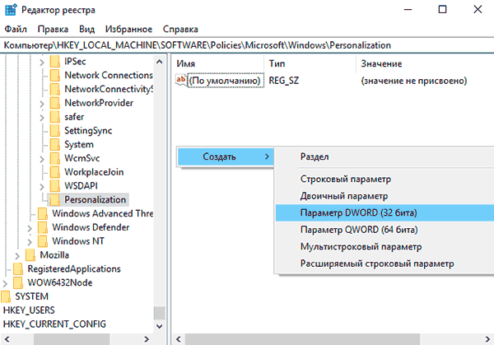Viewport: 494px width, 345px height.
Task: Open the Файл menu
Action: (x=16, y=30)
